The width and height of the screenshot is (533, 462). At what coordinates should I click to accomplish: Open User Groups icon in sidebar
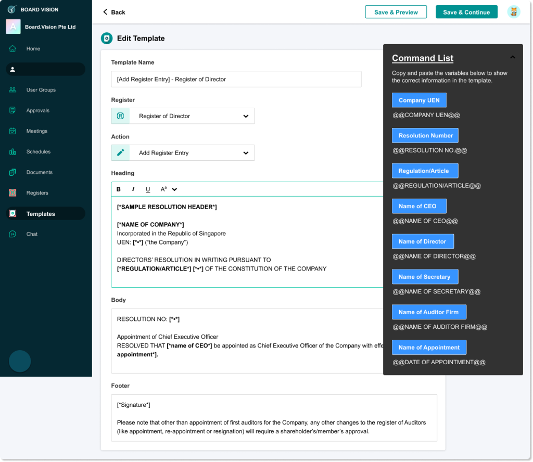pos(12,90)
